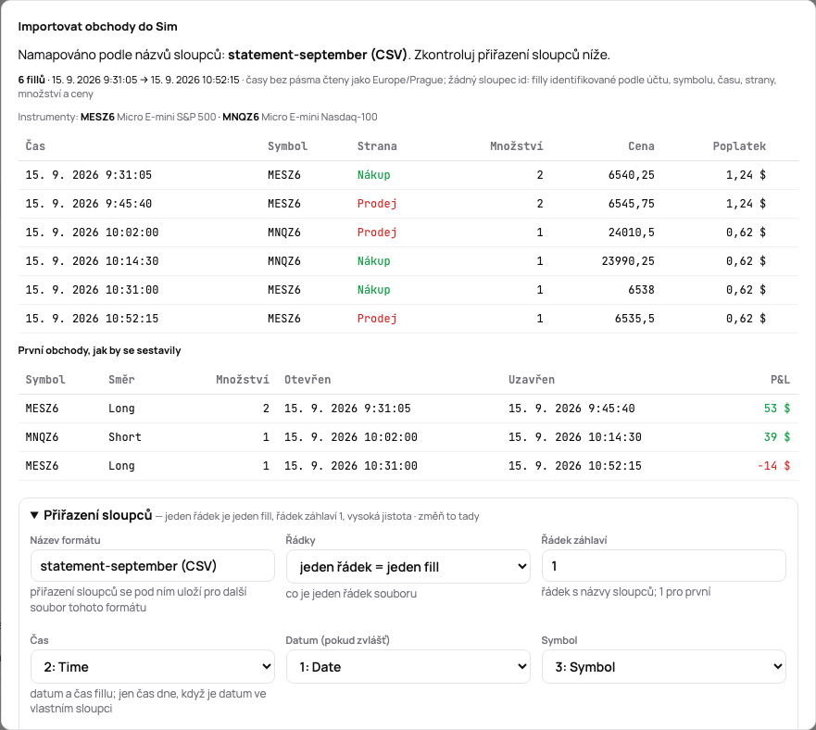Open the Symbol column mapping dropdown

(x=663, y=666)
